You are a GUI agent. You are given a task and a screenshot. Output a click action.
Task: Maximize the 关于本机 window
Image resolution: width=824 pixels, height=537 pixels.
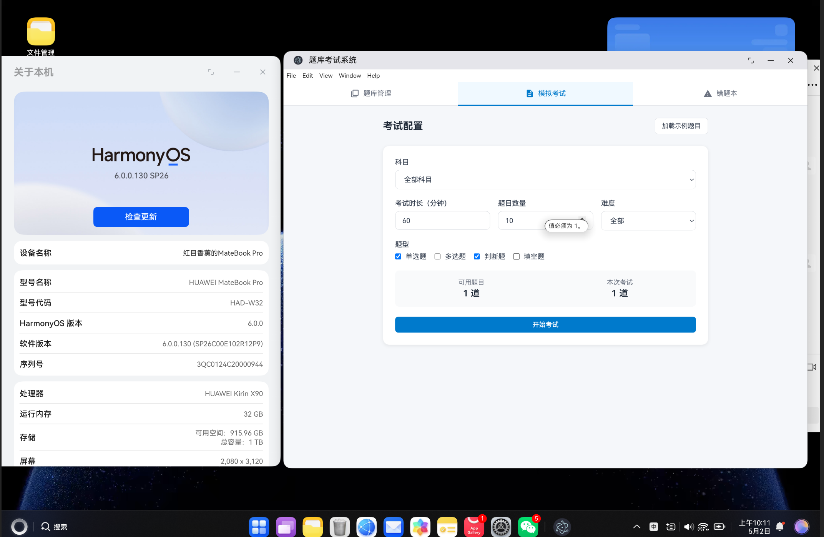tap(211, 72)
